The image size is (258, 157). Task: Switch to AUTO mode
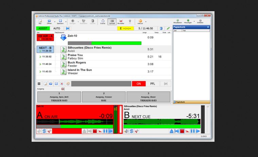point(57,28)
